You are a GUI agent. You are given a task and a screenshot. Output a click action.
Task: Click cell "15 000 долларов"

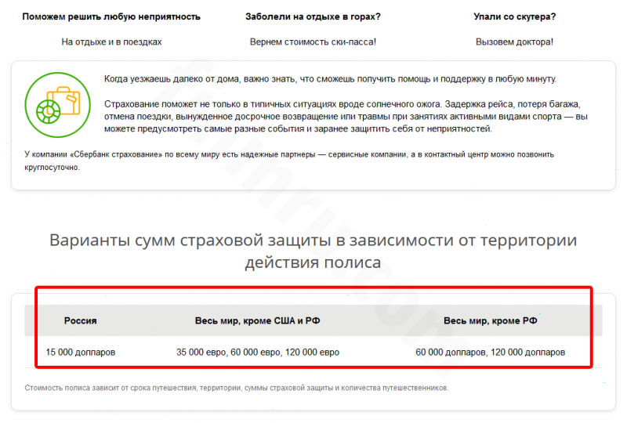tap(81, 352)
